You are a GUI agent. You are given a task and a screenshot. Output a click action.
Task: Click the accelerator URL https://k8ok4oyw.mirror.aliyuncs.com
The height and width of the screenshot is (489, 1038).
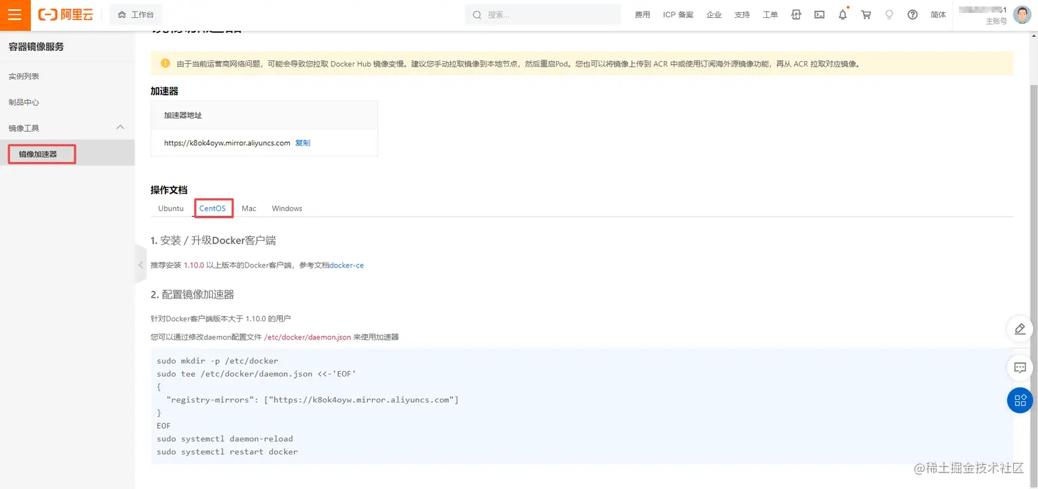click(x=227, y=143)
